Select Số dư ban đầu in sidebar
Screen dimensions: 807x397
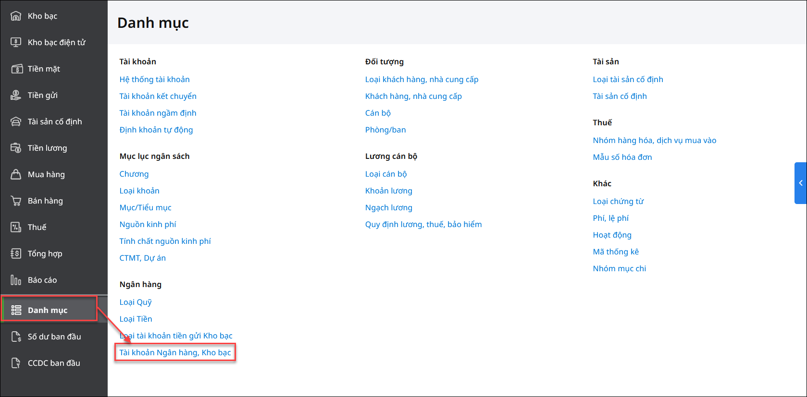click(54, 337)
